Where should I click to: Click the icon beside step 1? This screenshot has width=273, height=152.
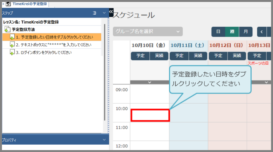click(12, 37)
